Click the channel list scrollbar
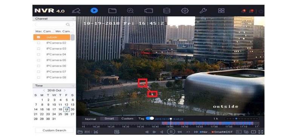Image resolution: width=306 pixels, height=137 pixels. click(72, 37)
